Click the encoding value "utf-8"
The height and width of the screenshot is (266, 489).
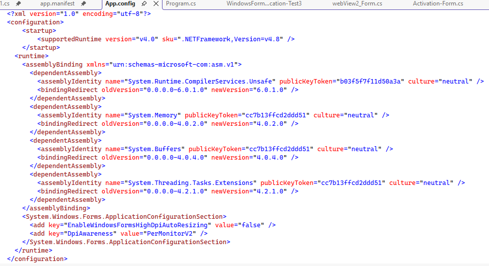tap(130, 14)
